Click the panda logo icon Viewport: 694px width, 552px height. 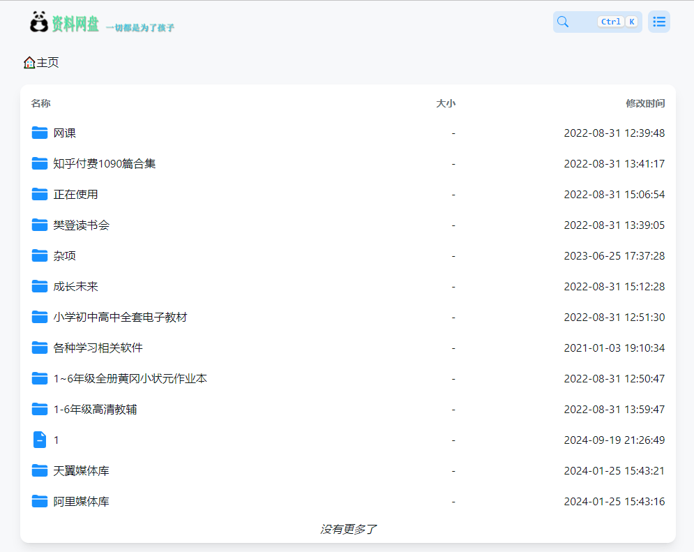(38, 22)
